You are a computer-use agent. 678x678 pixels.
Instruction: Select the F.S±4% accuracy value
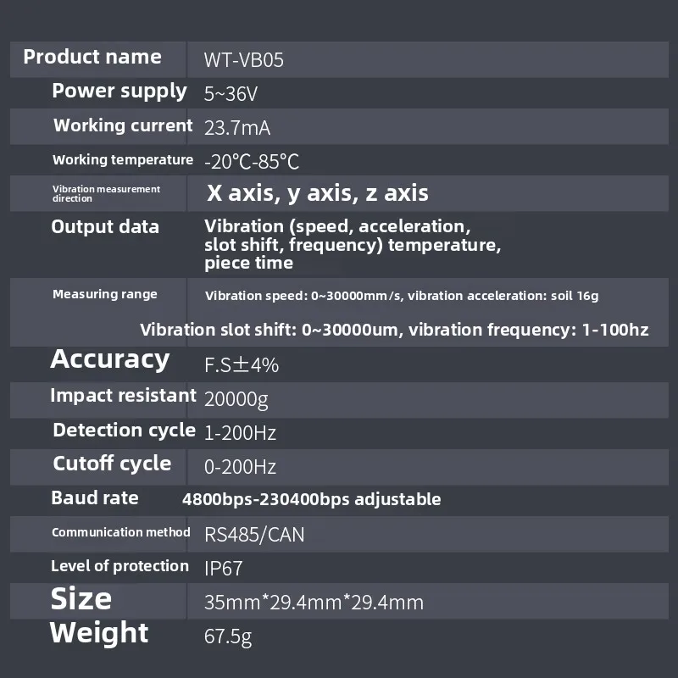pos(242,365)
